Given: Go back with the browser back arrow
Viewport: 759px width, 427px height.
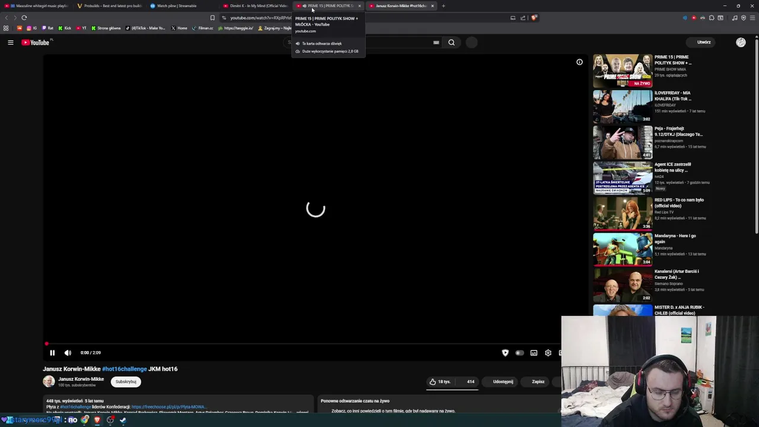Looking at the screenshot, I should click(x=7, y=18).
